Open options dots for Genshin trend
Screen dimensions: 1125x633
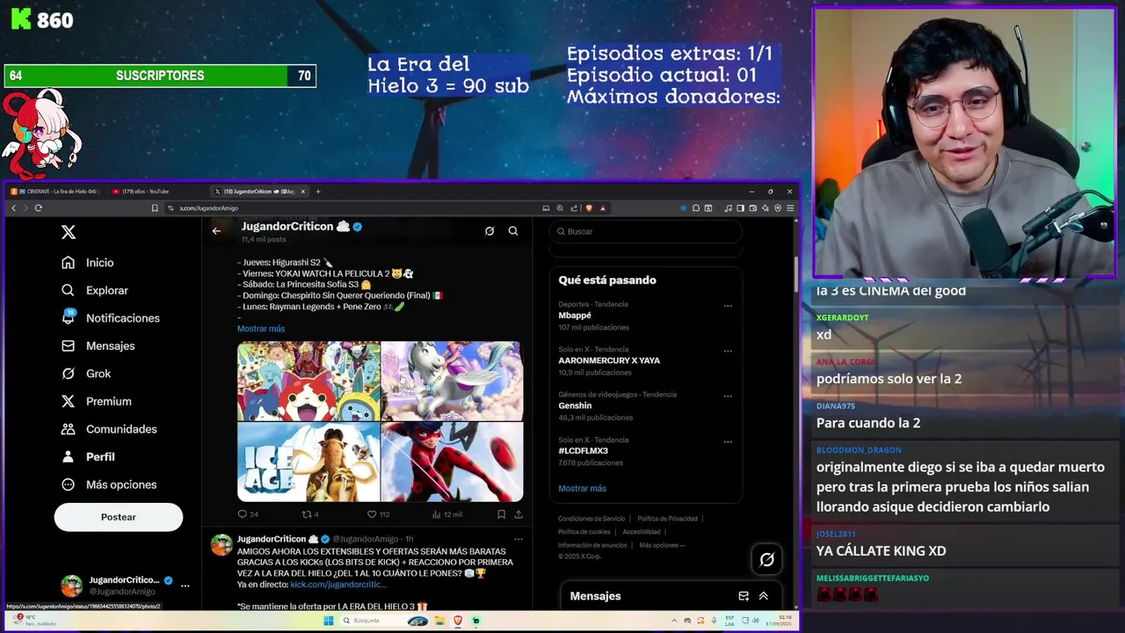(x=728, y=397)
